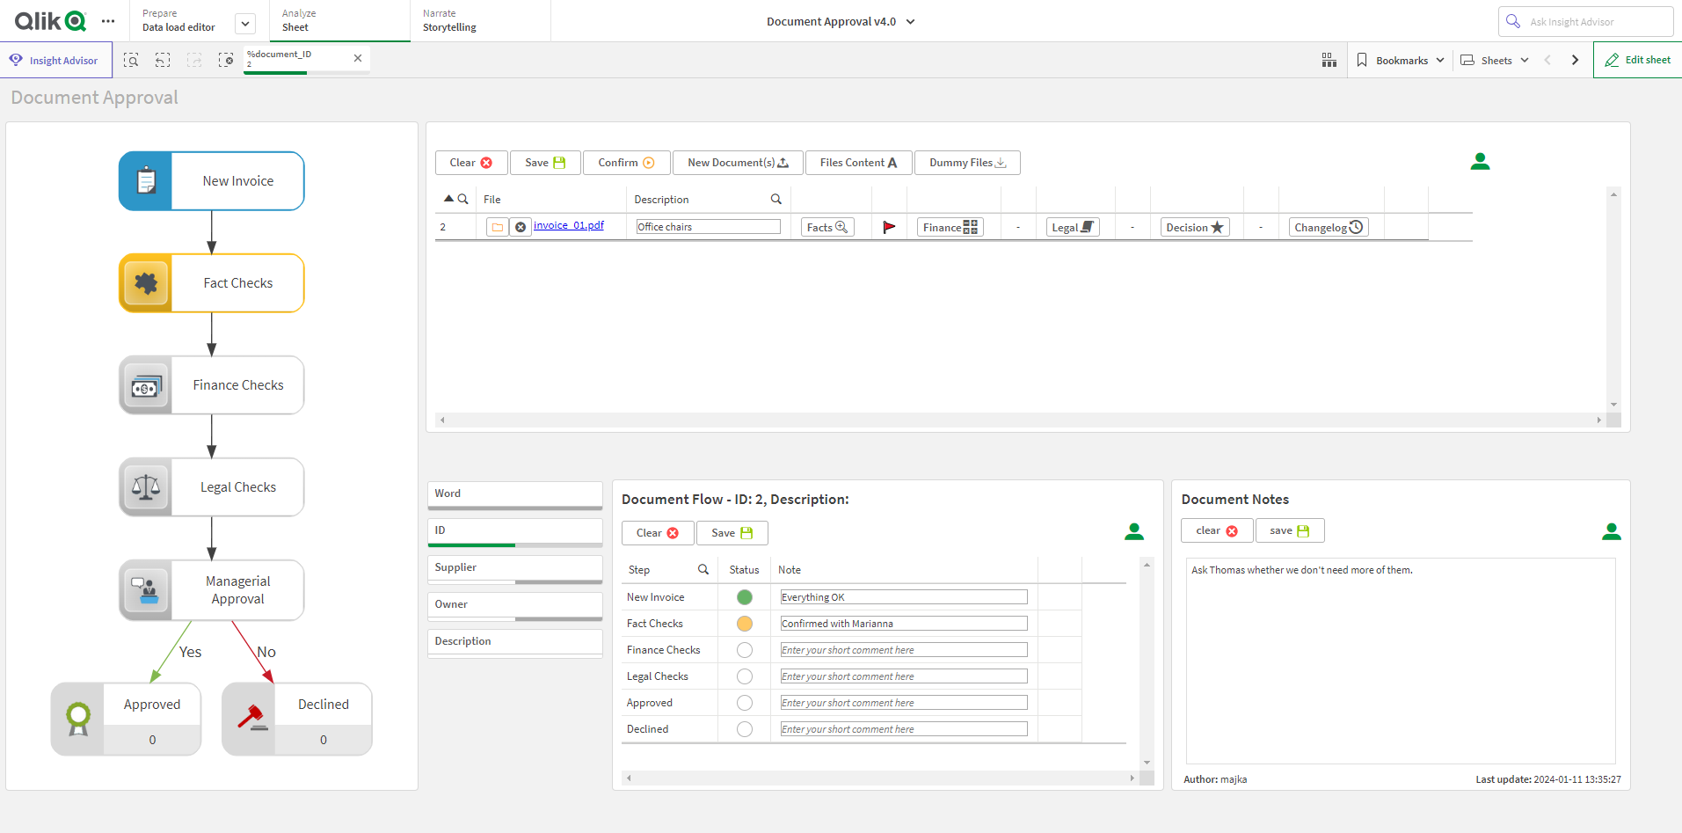The image size is (1682, 833).
Task: Open the invoice_01.pdf link
Action: [569, 225]
